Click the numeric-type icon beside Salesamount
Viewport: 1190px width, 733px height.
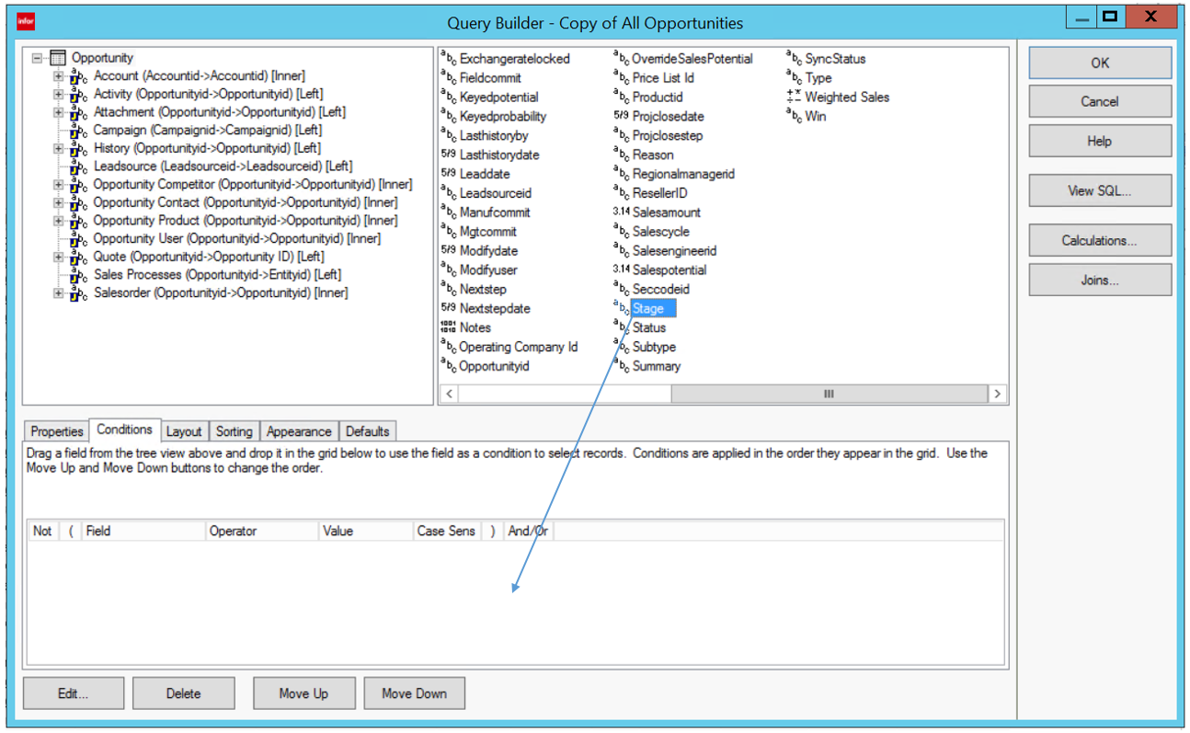(621, 212)
